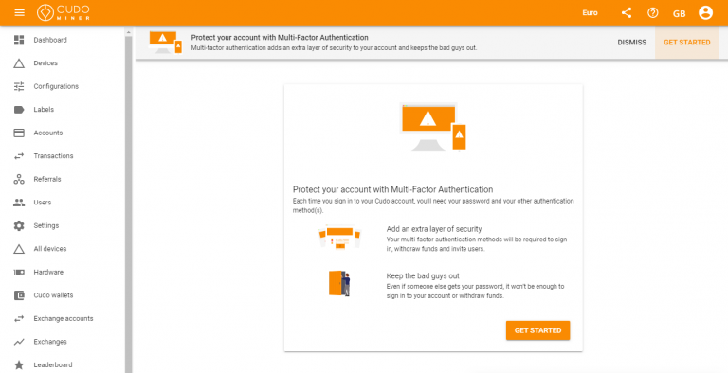Screen dimensions: 728x373
Task: Click the door and person illustration
Action: pos(339,283)
